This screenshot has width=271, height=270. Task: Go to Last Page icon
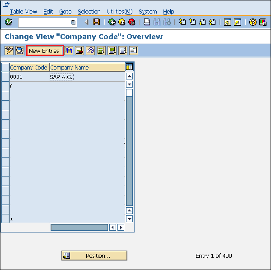coord(212,22)
